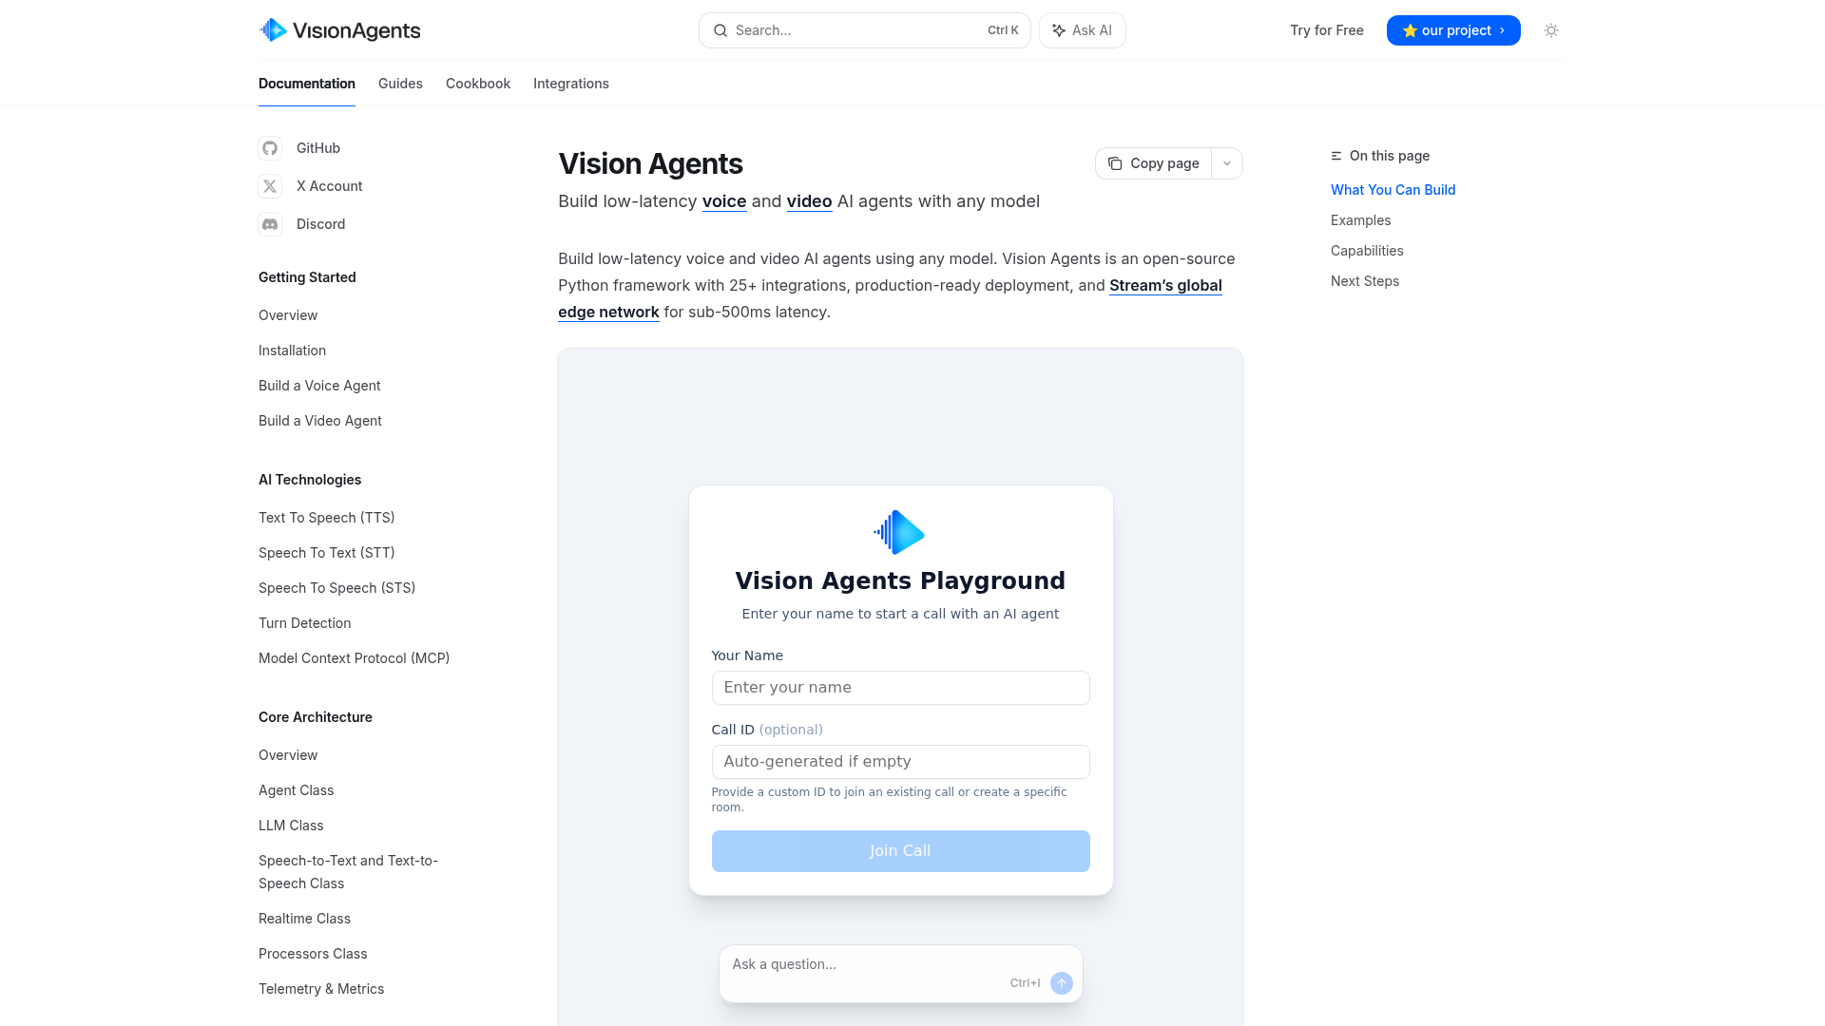Jump to Next Steps section
The width and height of the screenshot is (1825, 1026).
click(1365, 281)
